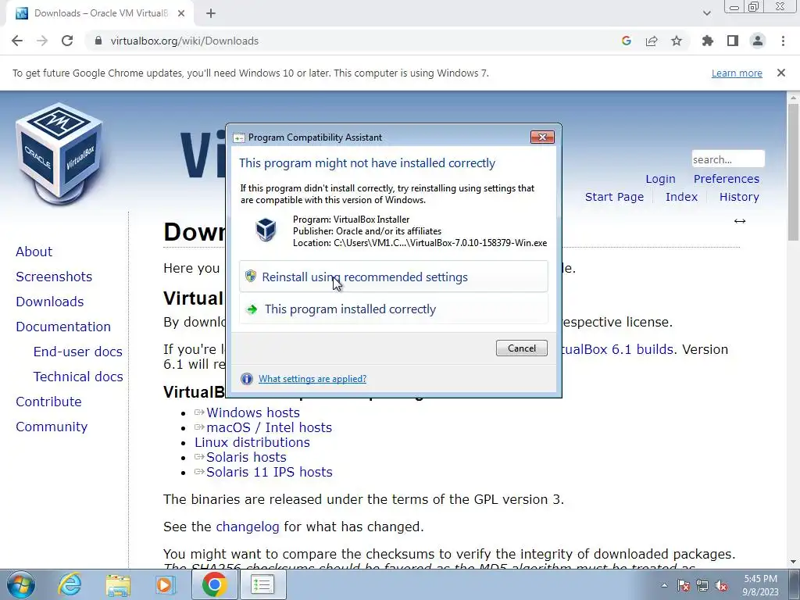Open the checklist app taskbar button
Viewport: 800px width, 600px height.
click(262, 584)
